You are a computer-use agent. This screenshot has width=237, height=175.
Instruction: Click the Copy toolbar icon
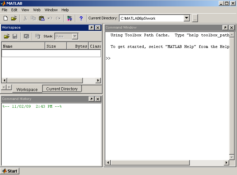pyautogui.click(x=33, y=18)
